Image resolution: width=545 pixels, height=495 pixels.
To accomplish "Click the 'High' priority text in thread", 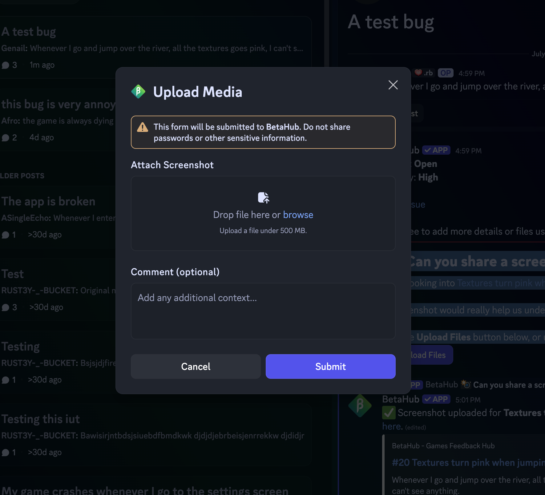I will tap(428, 177).
